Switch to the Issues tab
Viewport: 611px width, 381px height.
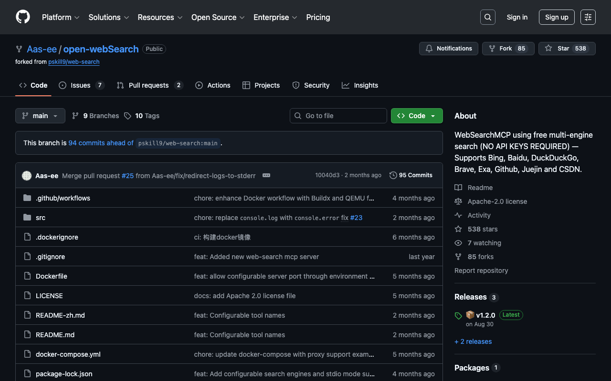point(81,85)
